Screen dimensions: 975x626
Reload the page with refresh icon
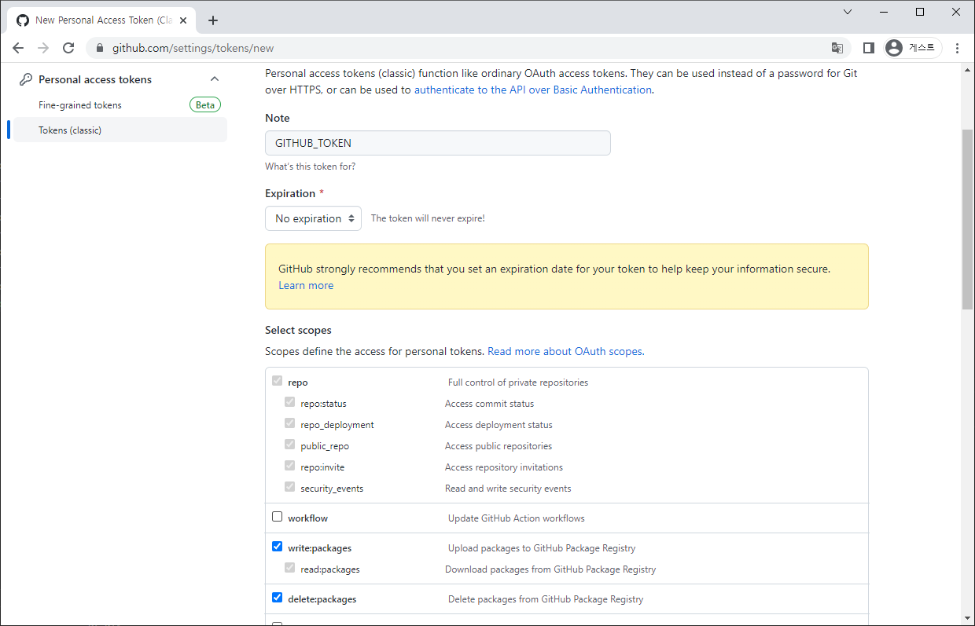click(68, 48)
